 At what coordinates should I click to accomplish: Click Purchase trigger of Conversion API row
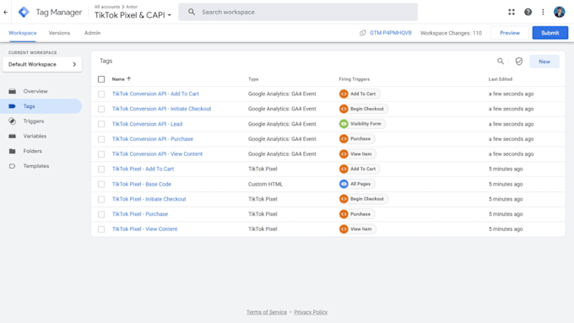point(357,139)
